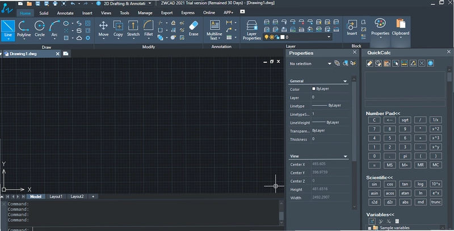Collapse the Scientific section in QuickCalc
Screen dimensions: 454x231
pos(379,178)
